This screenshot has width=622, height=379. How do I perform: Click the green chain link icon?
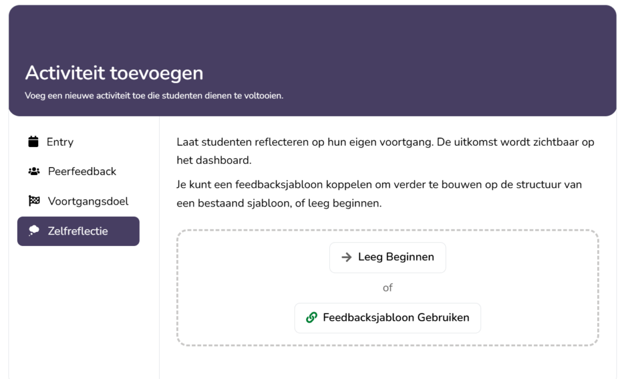pyautogui.click(x=312, y=318)
